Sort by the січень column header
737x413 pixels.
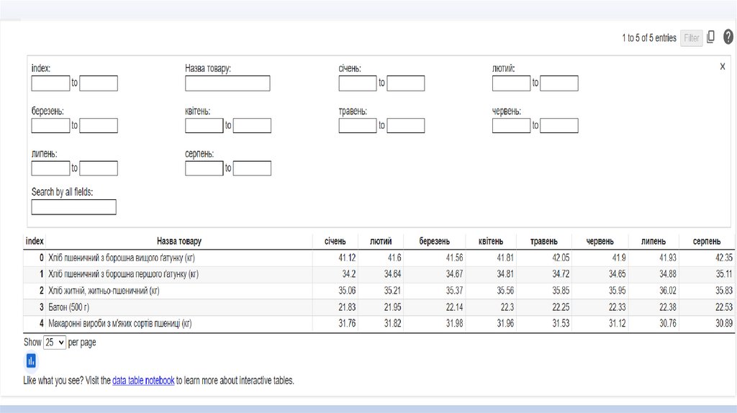[x=335, y=241]
